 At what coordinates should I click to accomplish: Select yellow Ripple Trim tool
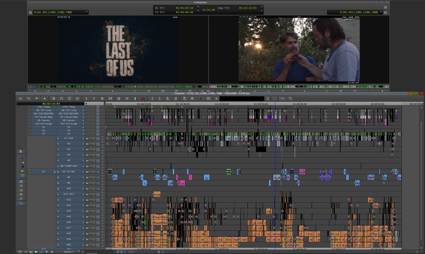pyautogui.click(x=22, y=171)
